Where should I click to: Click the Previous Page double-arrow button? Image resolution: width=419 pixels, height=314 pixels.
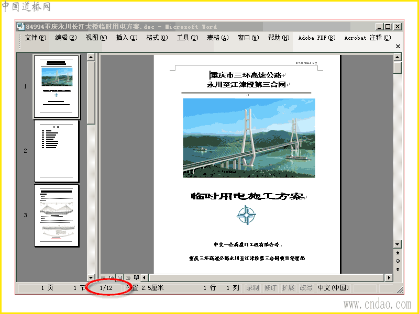(398, 253)
